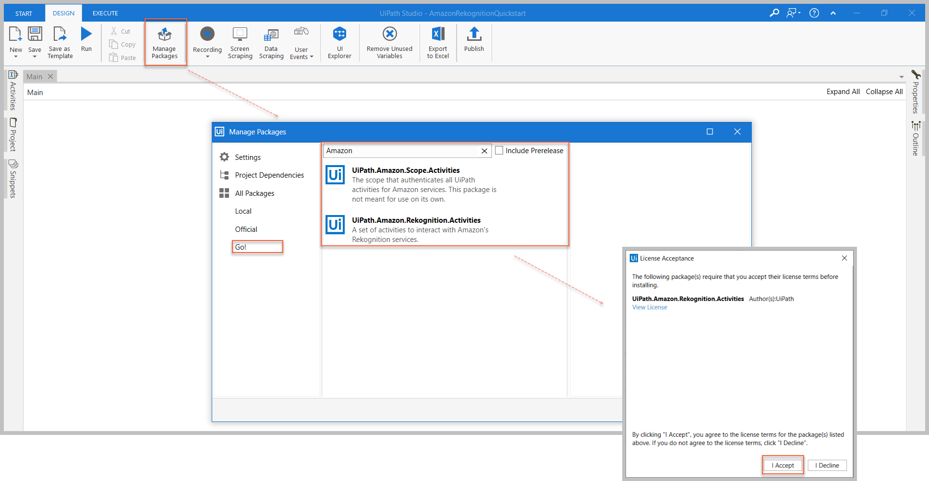Click the I Decline button
Viewport: 929px width, 481px height.
(x=827, y=465)
